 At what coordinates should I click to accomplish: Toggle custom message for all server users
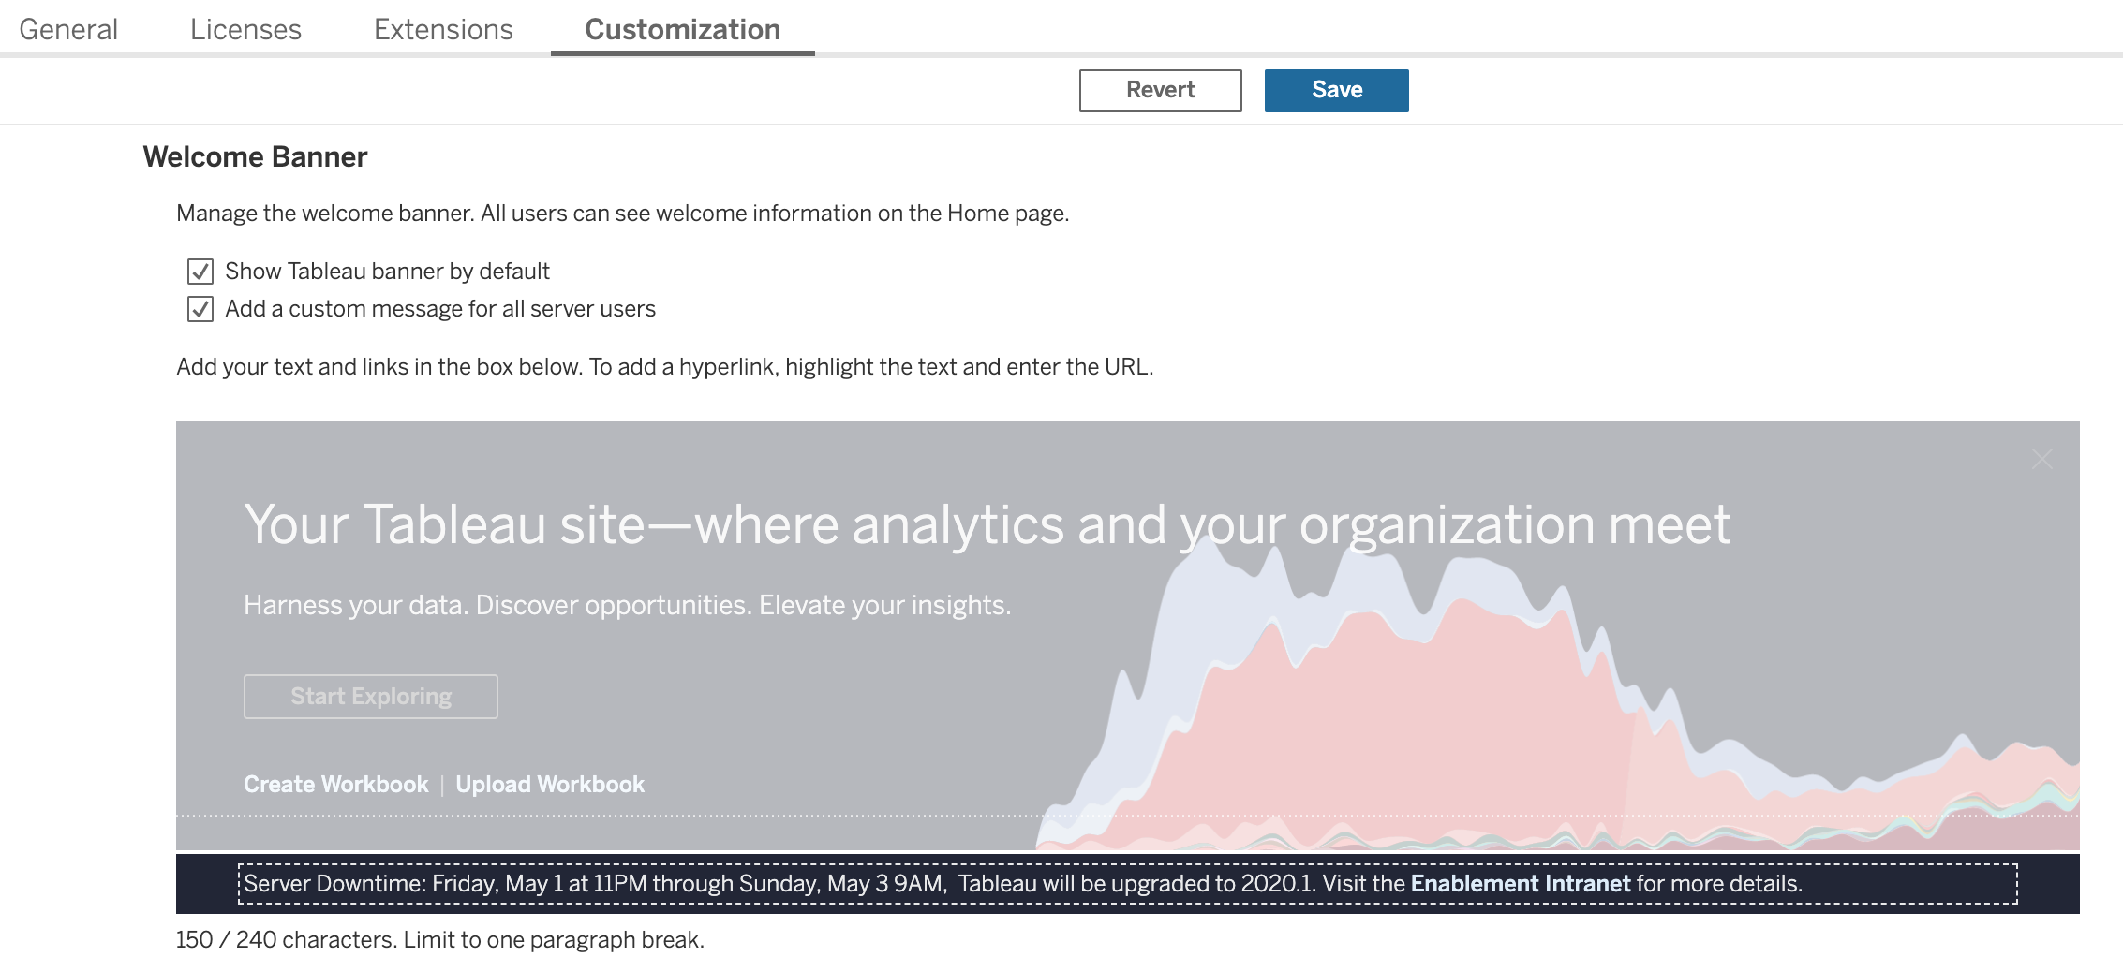coord(200,309)
